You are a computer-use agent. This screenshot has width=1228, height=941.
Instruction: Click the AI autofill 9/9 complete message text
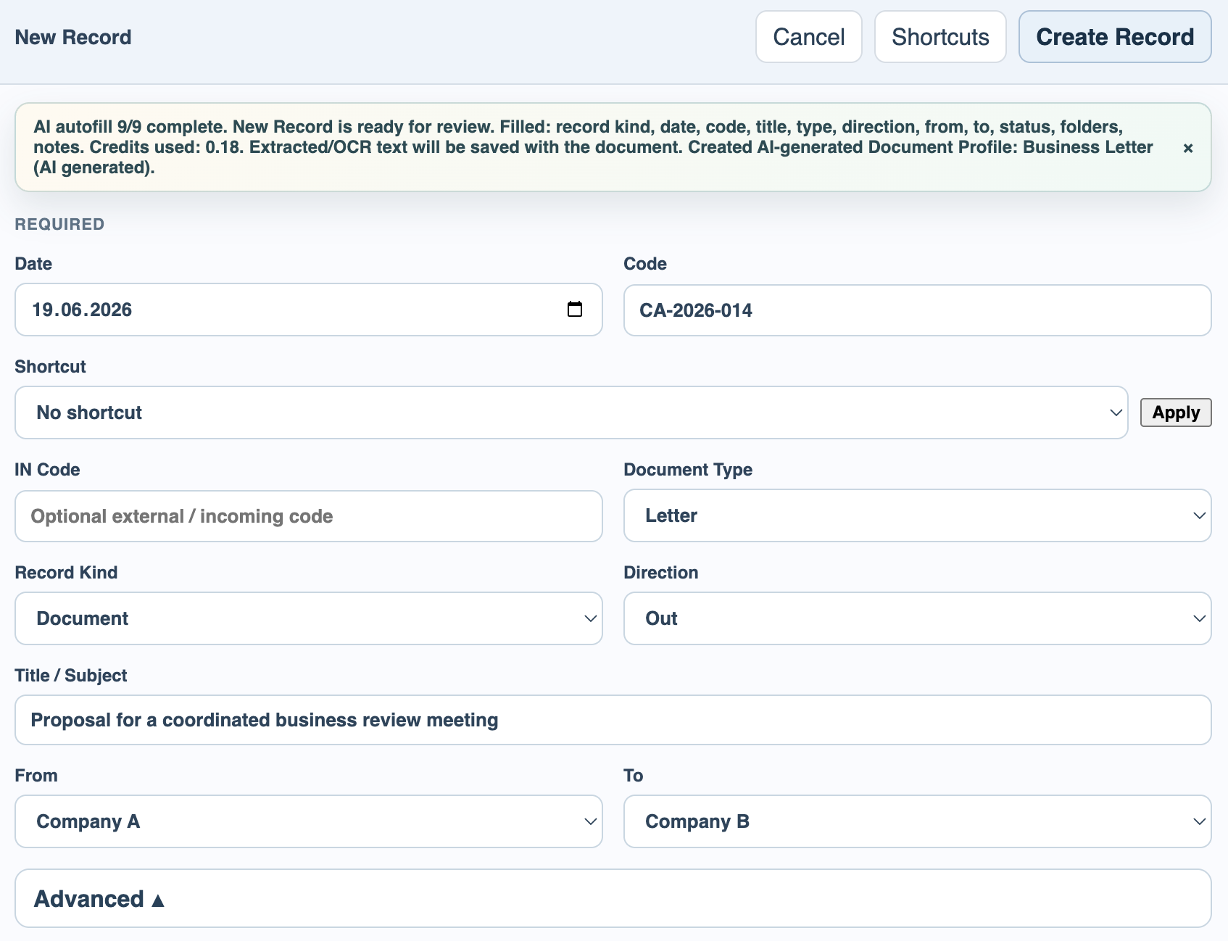point(593,147)
